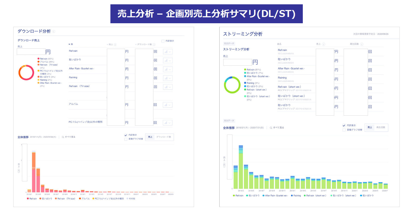The image size is (417, 213).
Task: Enable 内訳表示 checkbox above download table
Action: [163, 41]
